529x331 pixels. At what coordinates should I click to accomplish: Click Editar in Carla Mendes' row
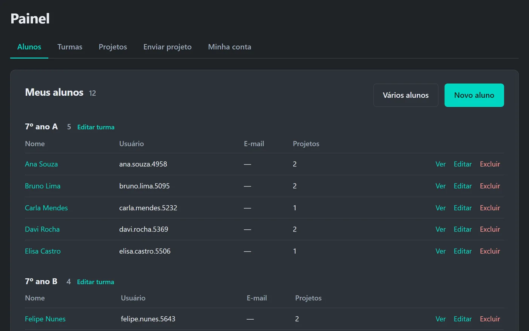pos(462,208)
